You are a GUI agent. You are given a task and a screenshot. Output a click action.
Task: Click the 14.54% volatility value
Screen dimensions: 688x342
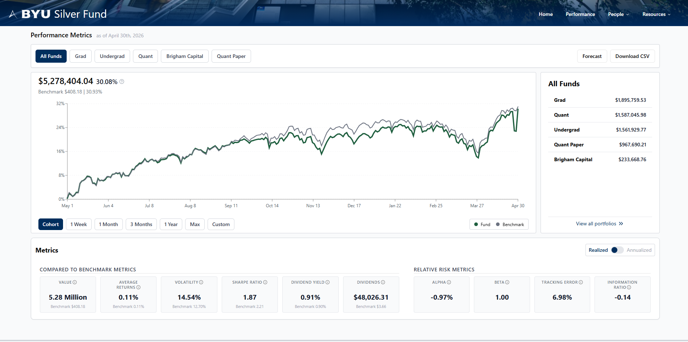click(189, 297)
